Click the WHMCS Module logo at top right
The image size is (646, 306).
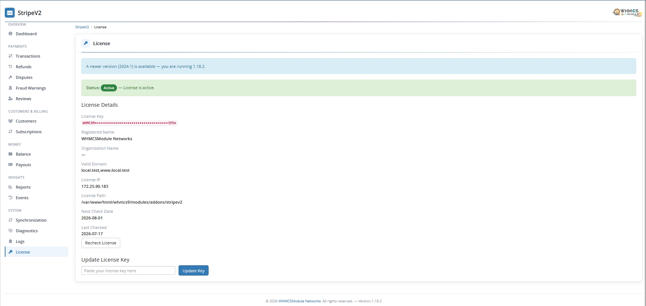[627, 12]
